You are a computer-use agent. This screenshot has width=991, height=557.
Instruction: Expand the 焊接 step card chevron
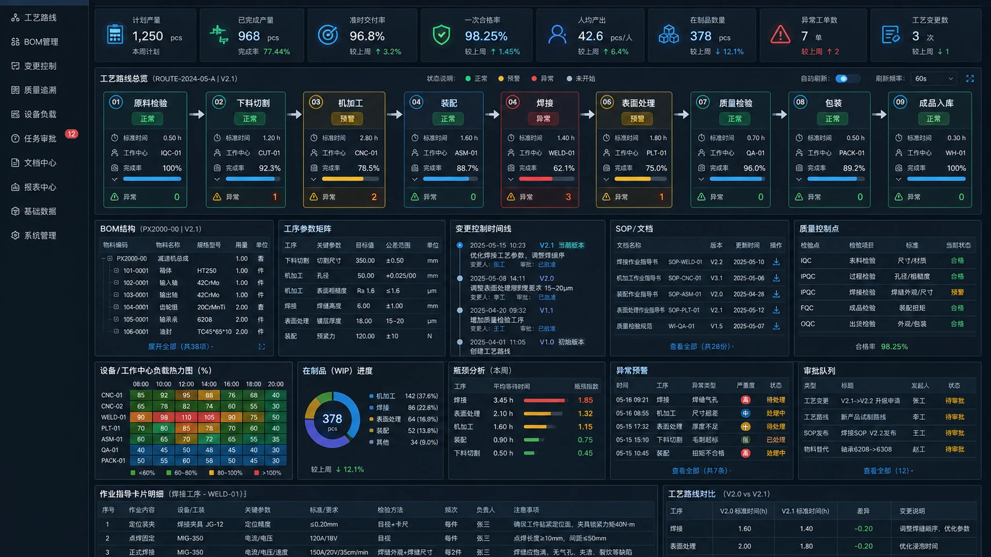click(x=510, y=179)
